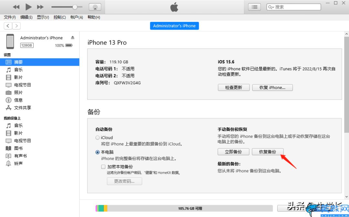The height and width of the screenshot is (217, 349).
Task: Click the 容量 value 119.10 GB
Action: (119, 62)
